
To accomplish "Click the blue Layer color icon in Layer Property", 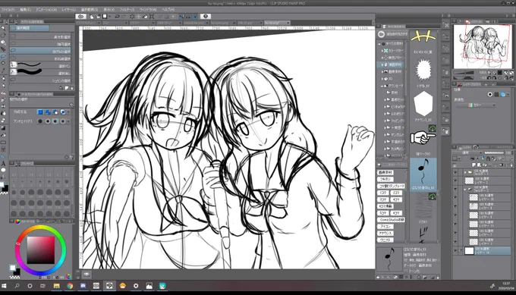I will click(x=503, y=94).
